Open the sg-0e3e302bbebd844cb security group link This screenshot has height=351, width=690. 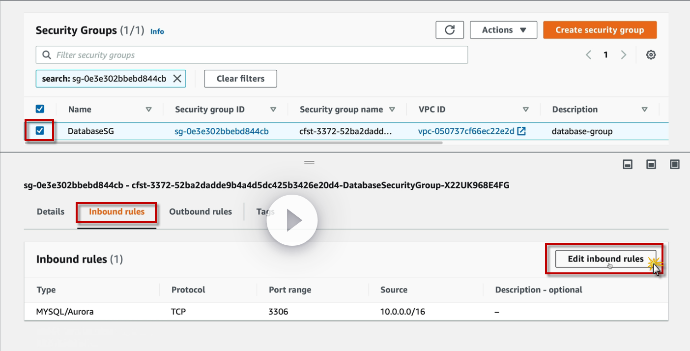click(222, 131)
